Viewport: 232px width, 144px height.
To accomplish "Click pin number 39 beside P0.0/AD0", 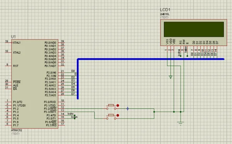I will (x=62, y=41).
